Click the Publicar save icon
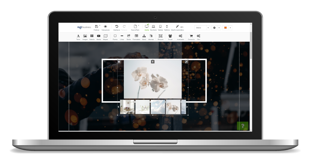 point(96,27)
